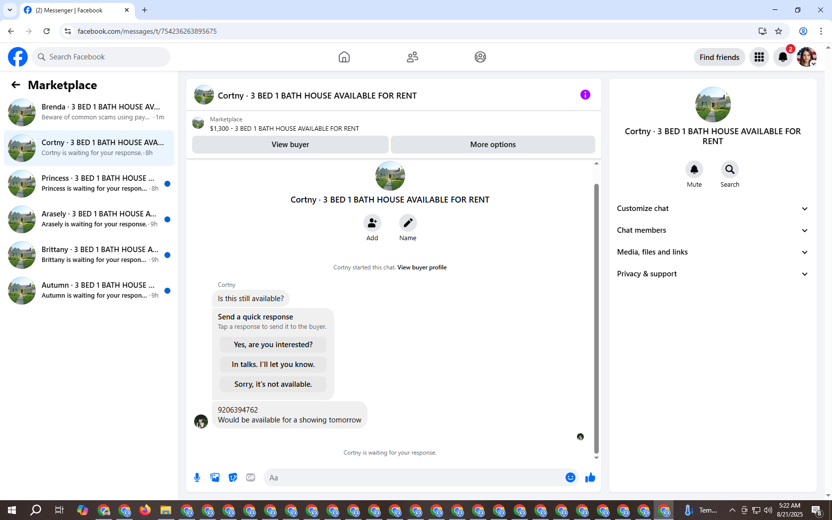Attach a photo or file icon
The height and width of the screenshot is (520, 832).
pos(215,477)
